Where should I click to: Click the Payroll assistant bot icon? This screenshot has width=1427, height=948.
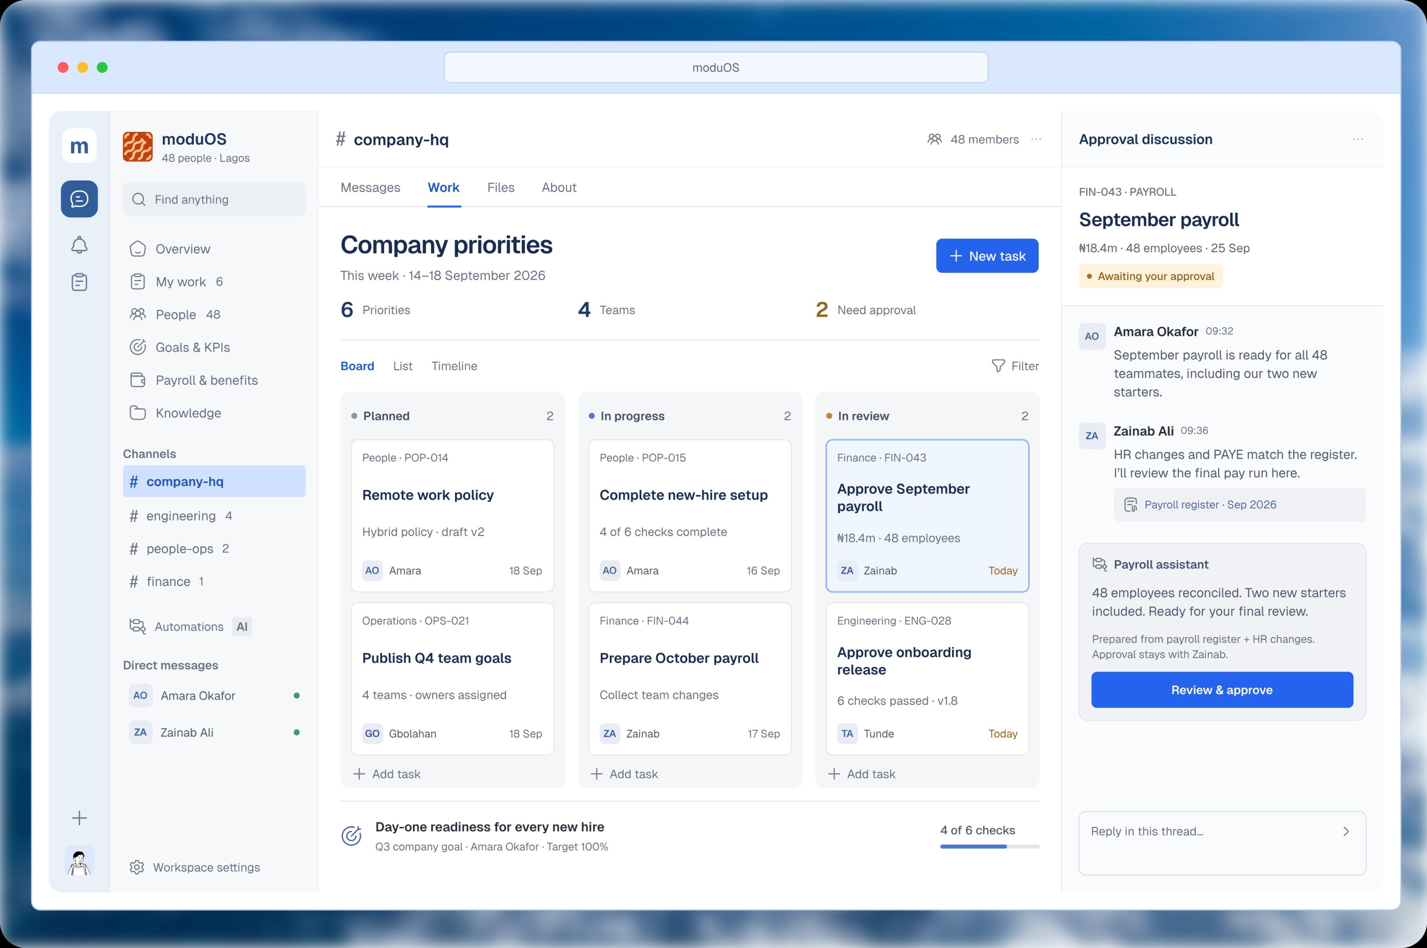coord(1099,564)
